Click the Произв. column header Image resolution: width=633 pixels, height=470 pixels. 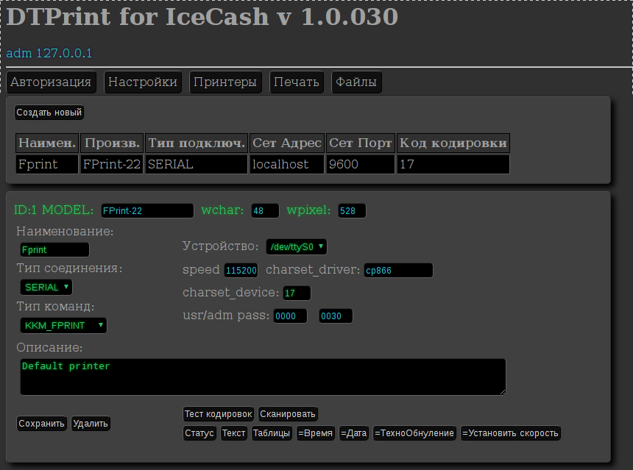coord(112,143)
